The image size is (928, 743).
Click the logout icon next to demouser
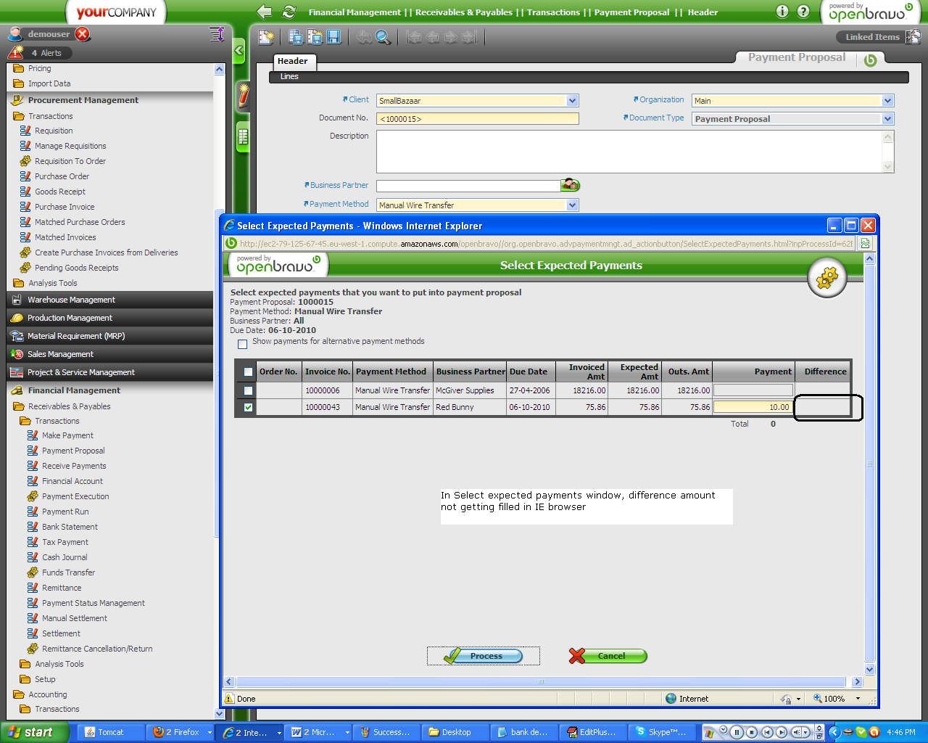[83, 34]
